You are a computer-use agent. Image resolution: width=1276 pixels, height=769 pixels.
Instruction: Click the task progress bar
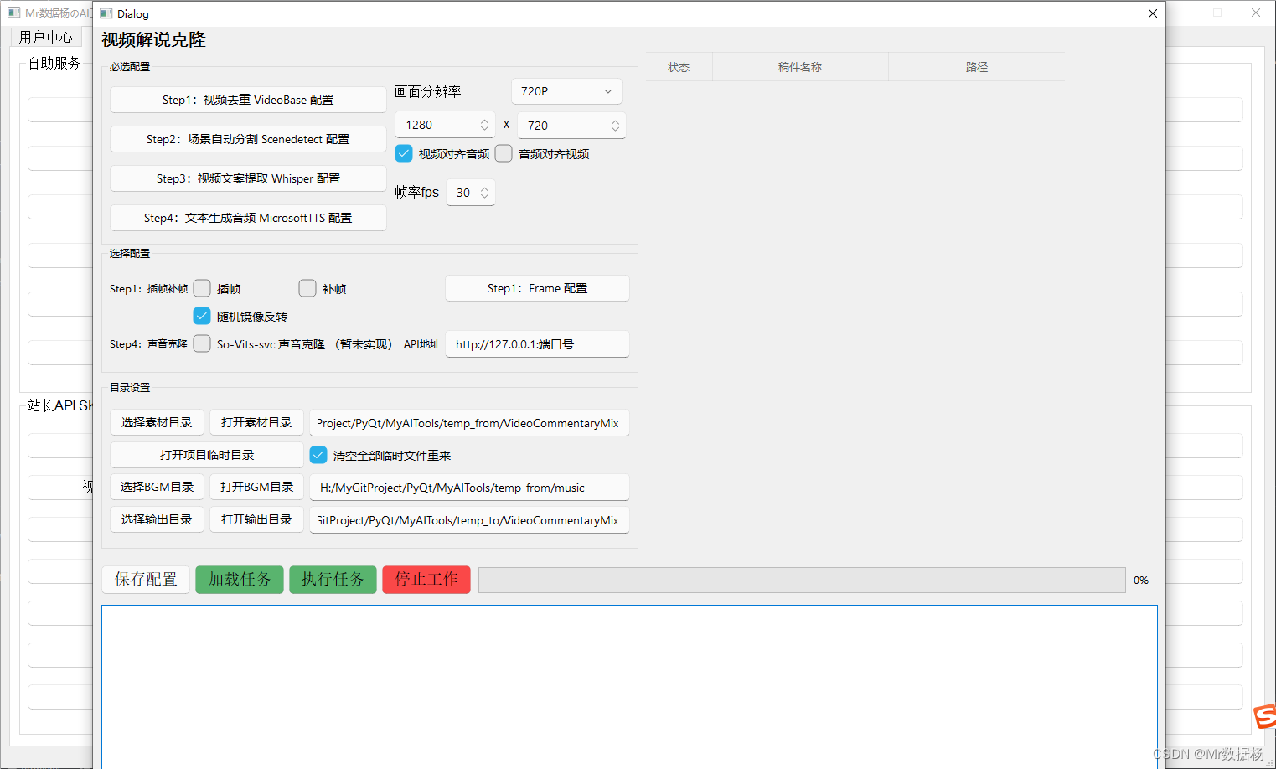[802, 580]
